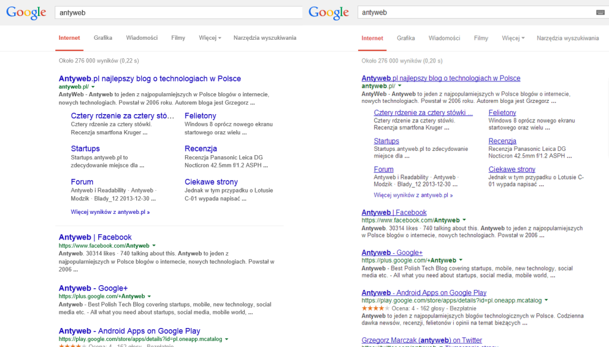Click the 'Ocena: 4 - 162 głosy - Bezpłatnie' rating text
Image resolution: width=609 pixels, height=347 pixels.
pos(434,308)
